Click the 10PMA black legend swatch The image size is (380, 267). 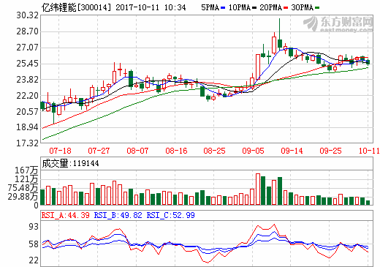tap(254, 8)
